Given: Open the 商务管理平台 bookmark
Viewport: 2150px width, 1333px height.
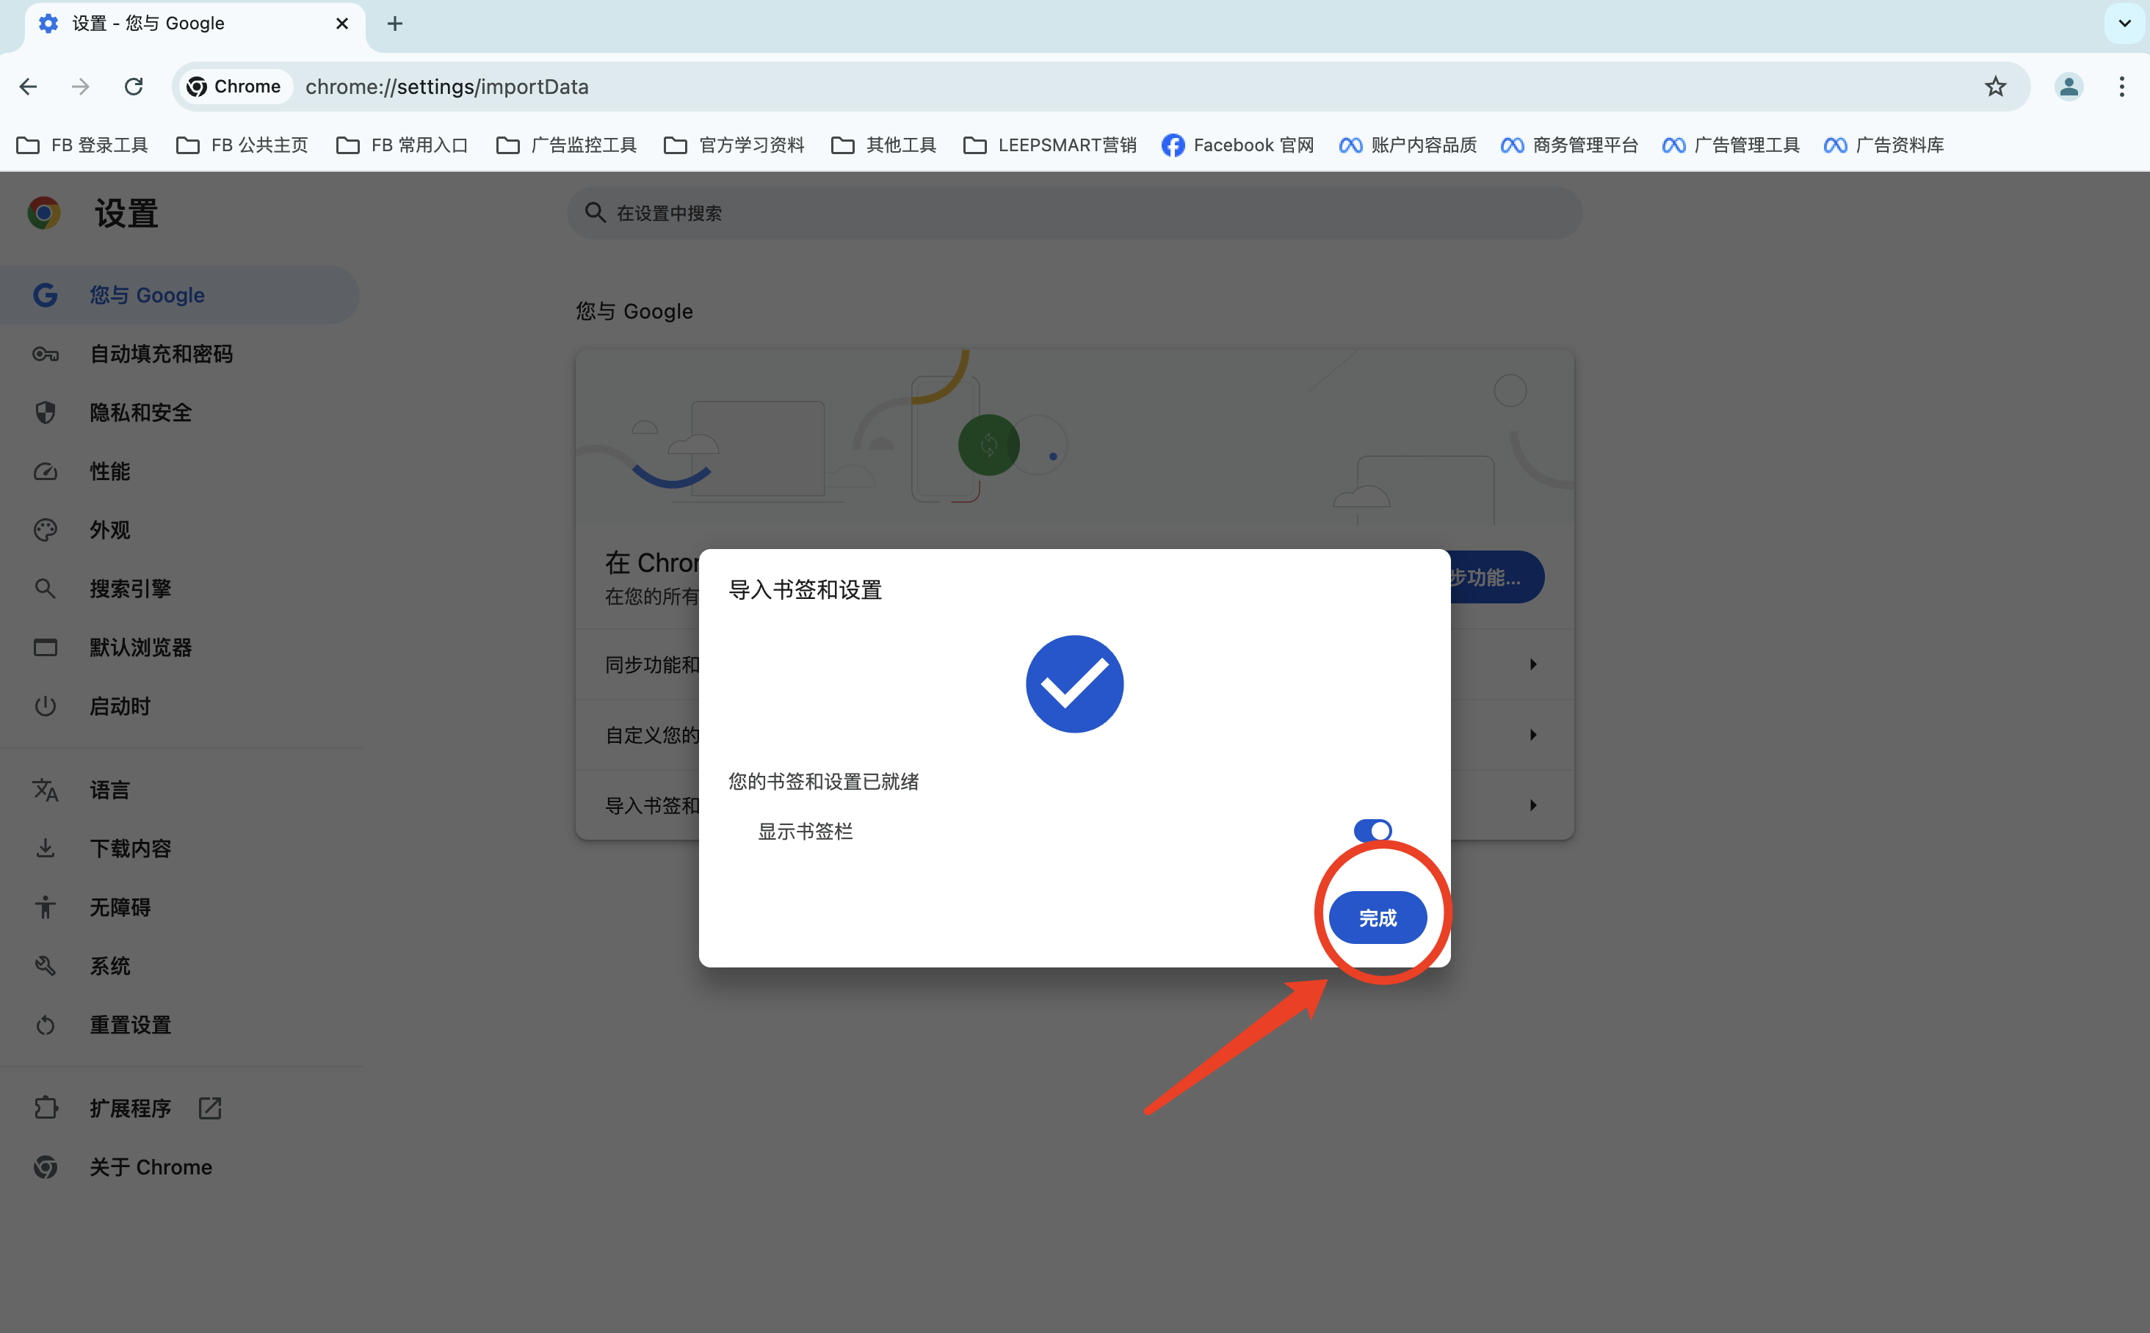Looking at the screenshot, I should point(1570,145).
